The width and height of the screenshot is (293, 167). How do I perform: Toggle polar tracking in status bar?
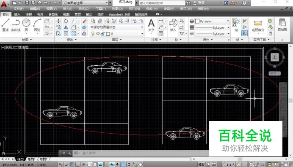click(83, 164)
